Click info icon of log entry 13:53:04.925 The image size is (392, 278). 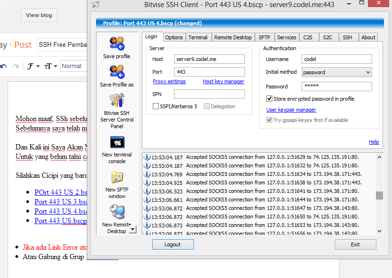(147, 183)
